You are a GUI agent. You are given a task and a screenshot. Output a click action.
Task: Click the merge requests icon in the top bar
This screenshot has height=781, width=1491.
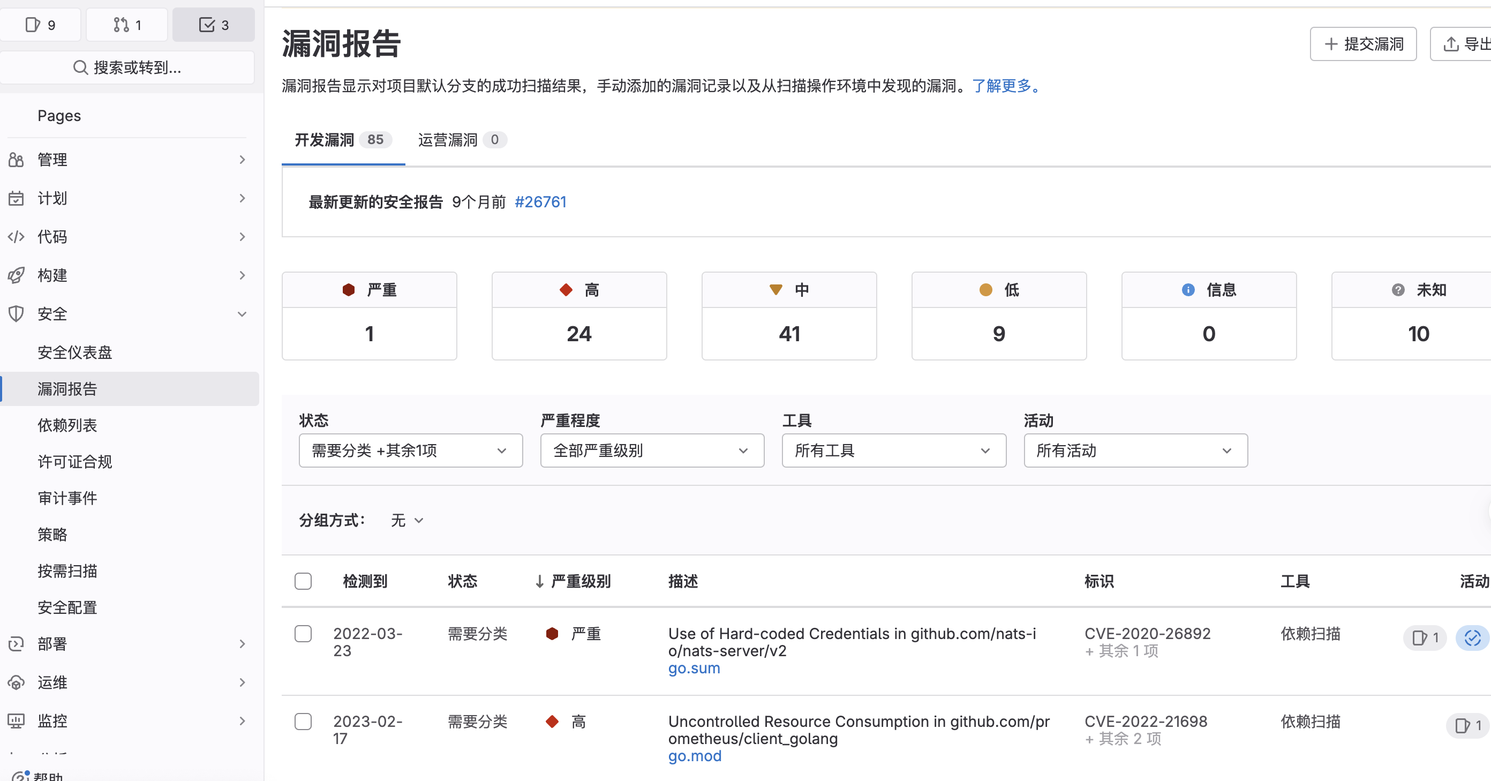[x=127, y=25]
